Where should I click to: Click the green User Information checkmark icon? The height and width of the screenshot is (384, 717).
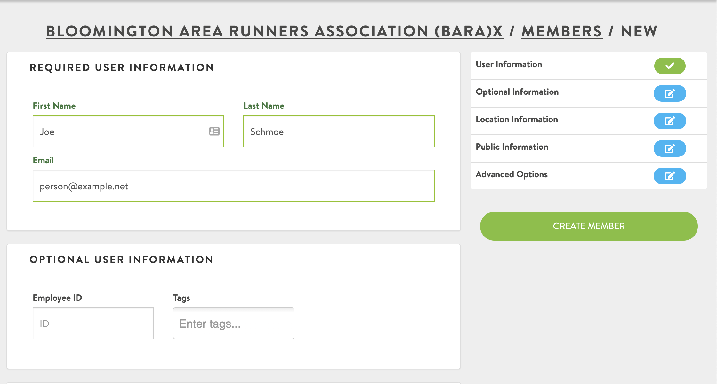(x=670, y=66)
